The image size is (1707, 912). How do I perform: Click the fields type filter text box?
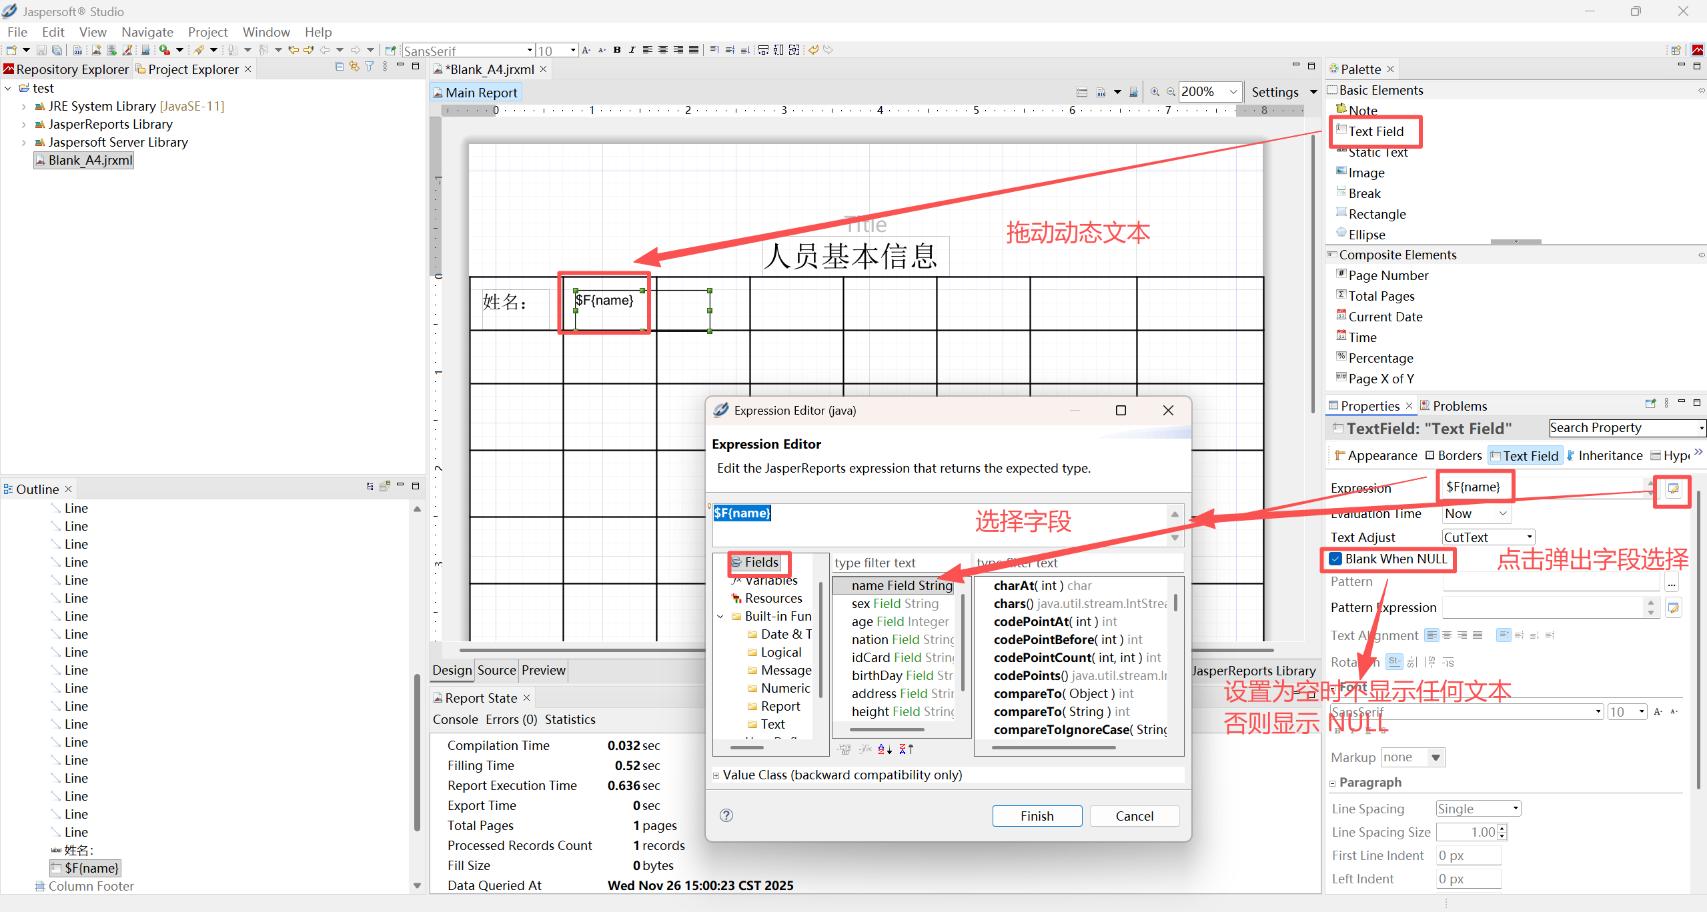901,563
